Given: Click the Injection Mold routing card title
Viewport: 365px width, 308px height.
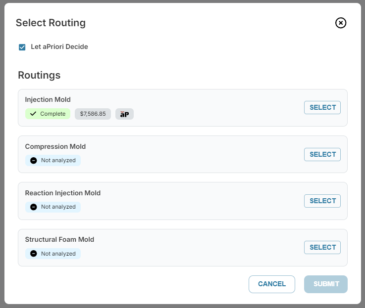Looking at the screenshot, I should 48,99.
